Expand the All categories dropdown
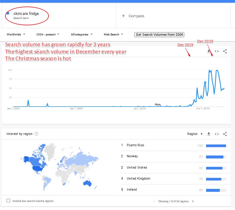Image resolution: width=235 pixels, height=210 pixels. [x=82, y=35]
